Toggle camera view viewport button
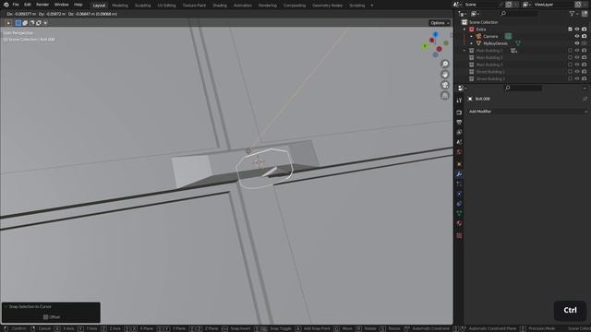 445,85
